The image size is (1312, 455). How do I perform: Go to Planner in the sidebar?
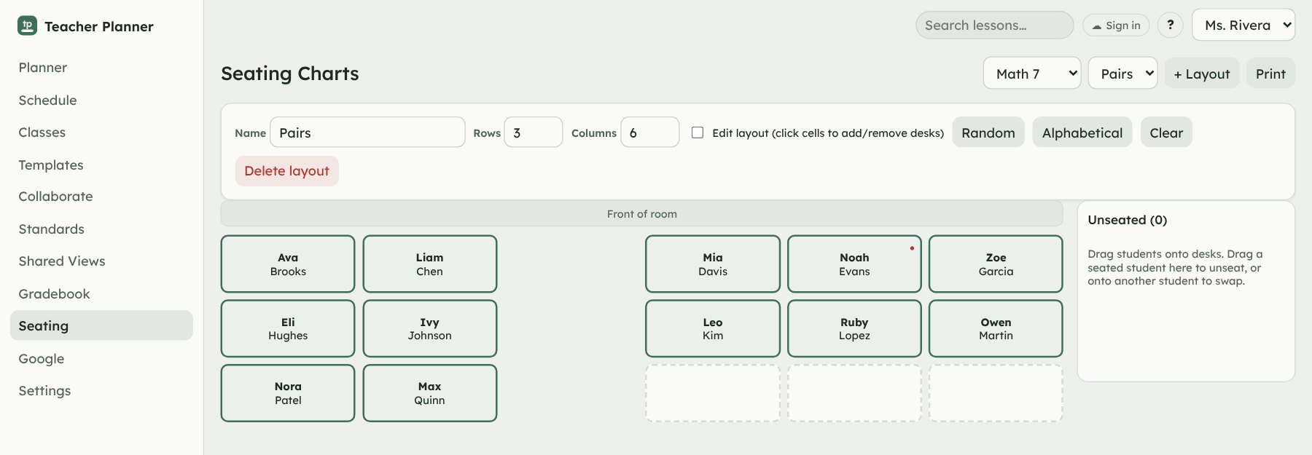pos(101,68)
